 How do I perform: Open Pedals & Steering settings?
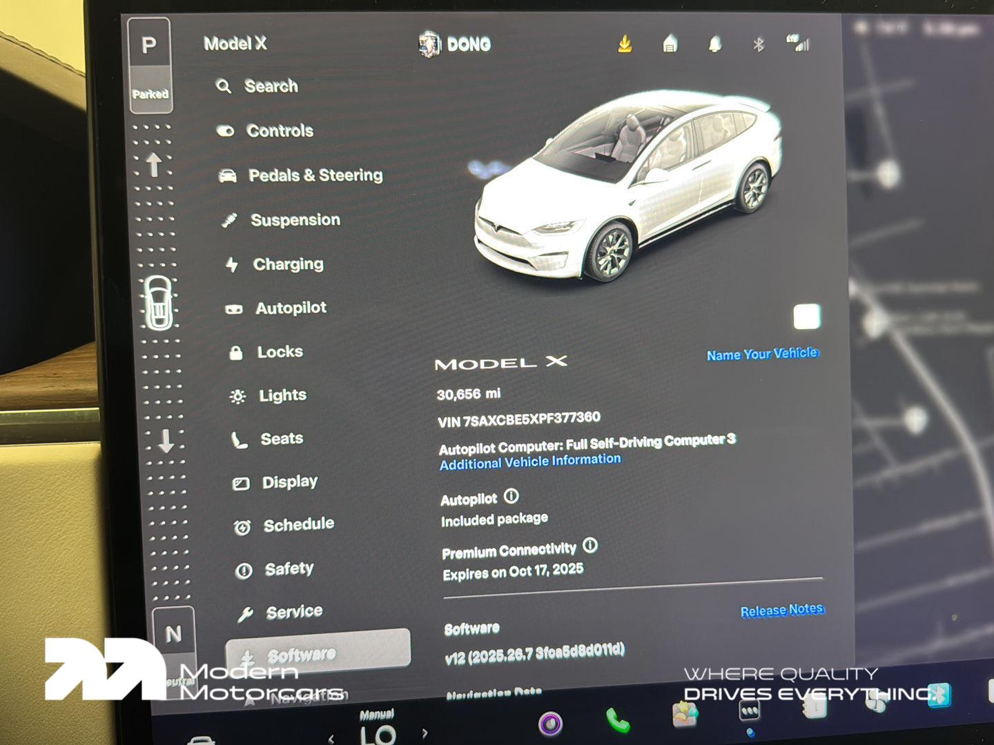[x=300, y=175]
